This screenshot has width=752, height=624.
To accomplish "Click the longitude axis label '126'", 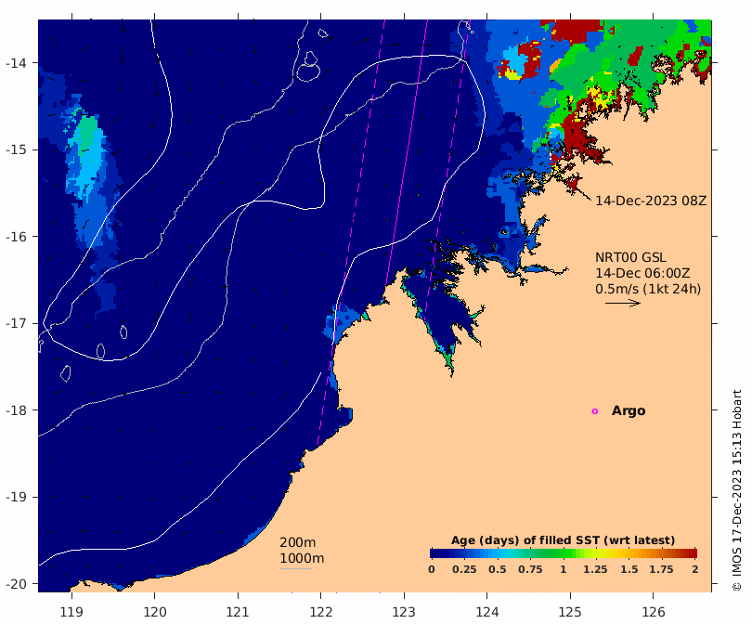I will coord(654,612).
